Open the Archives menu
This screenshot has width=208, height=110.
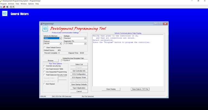coord(11,4)
